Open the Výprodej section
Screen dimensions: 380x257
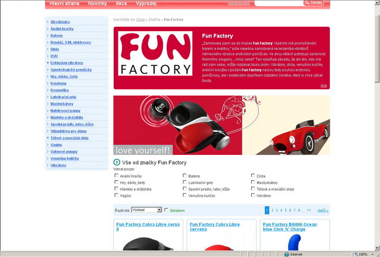tap(146, 3)
